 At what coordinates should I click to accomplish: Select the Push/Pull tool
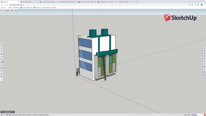coord(1,65)
